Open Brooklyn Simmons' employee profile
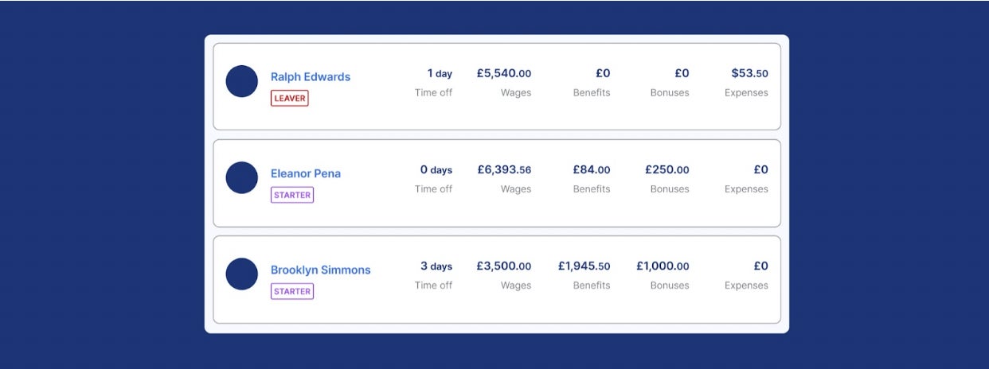The image size is (989, 369). [321, 270]
